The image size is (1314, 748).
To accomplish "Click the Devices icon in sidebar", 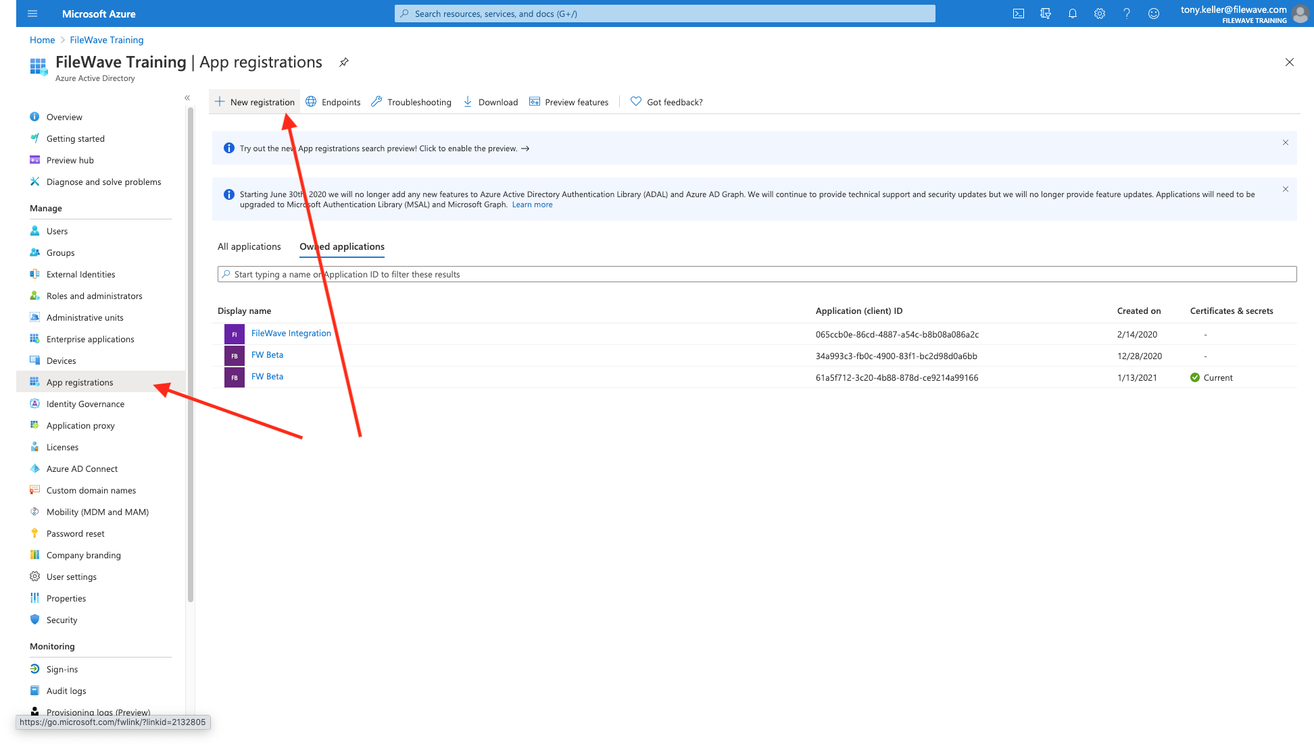I will pos(34,360).
